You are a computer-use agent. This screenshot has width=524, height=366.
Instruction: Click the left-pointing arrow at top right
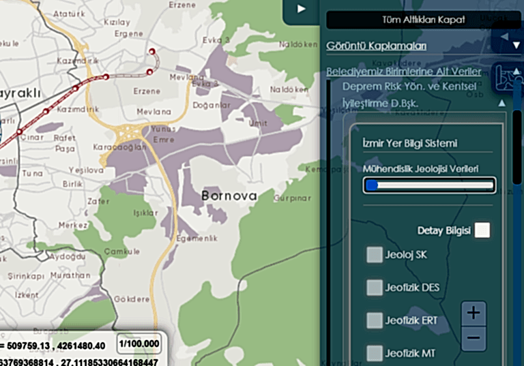pyautogui.click(x=505, y=36)
